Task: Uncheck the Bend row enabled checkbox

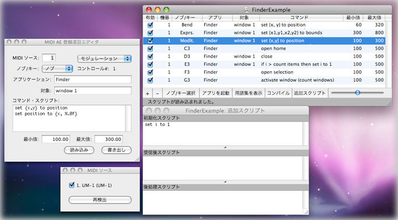Action: [x=150, y=25]
